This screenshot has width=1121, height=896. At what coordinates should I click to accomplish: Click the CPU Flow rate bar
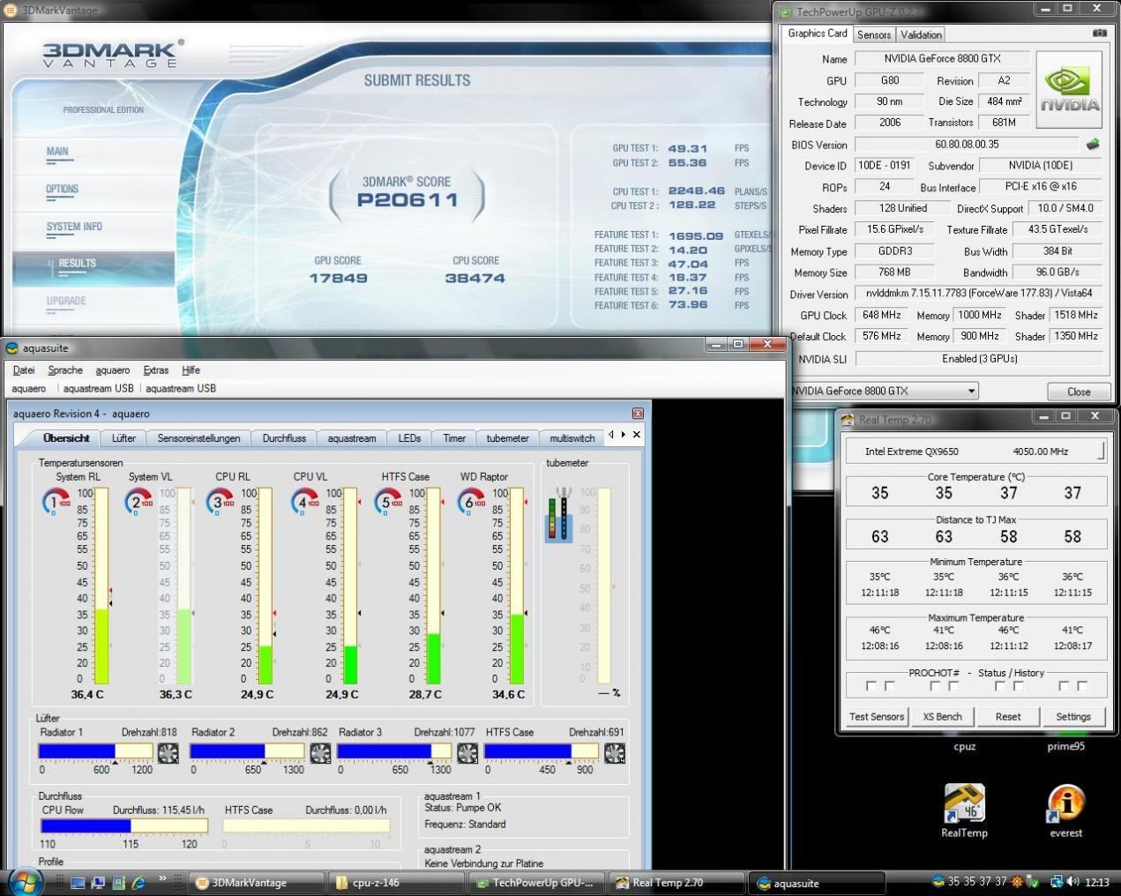tap(124, 825)
